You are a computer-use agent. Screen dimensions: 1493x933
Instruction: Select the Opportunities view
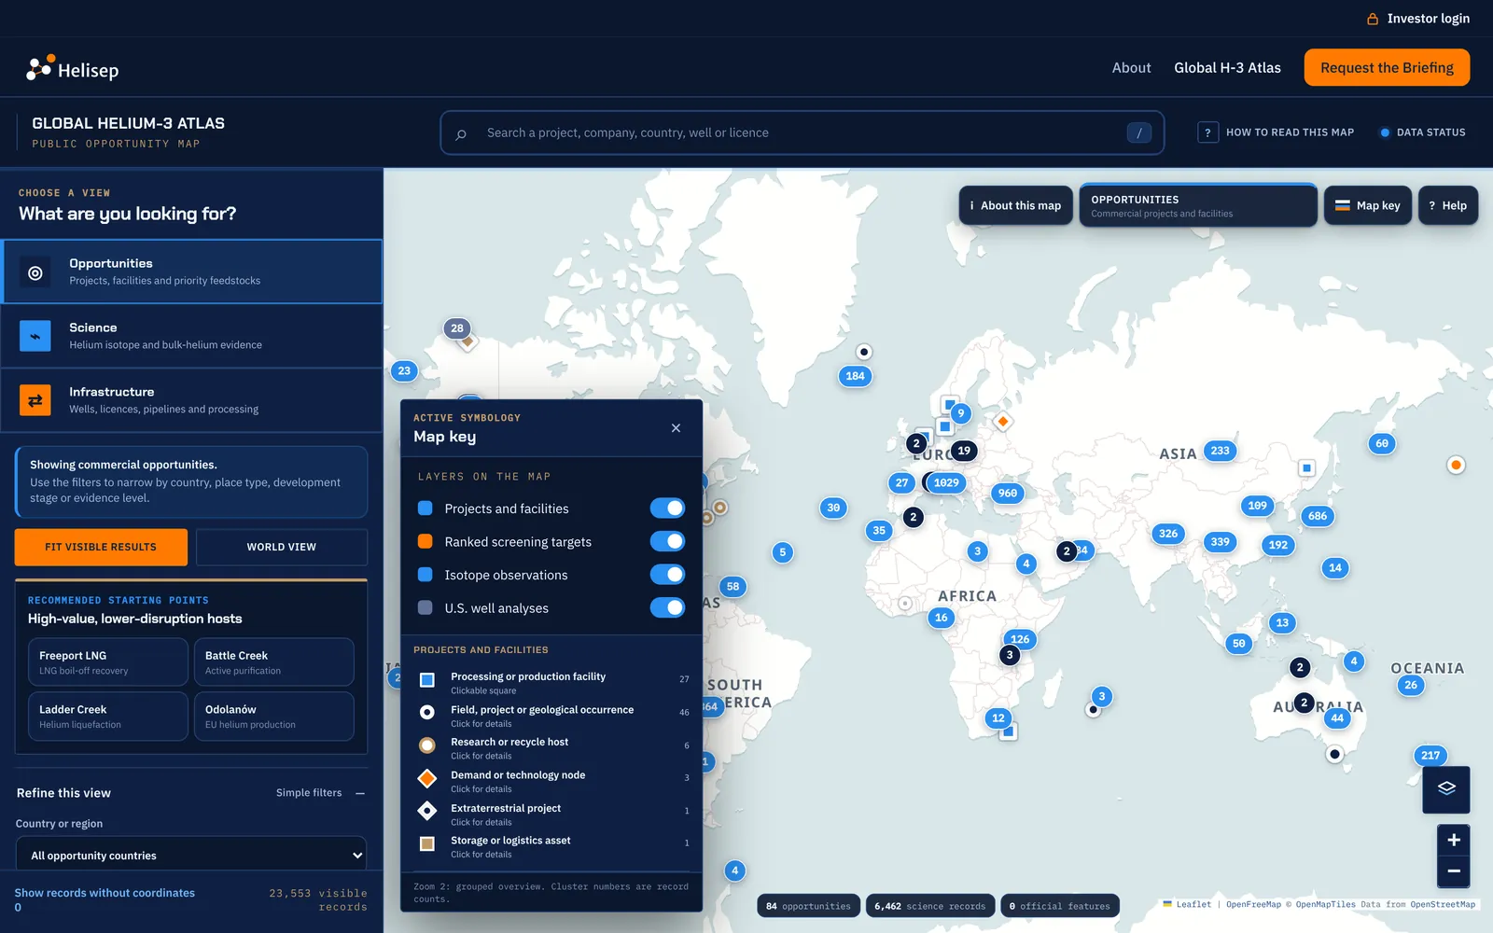tap(191, 272)
